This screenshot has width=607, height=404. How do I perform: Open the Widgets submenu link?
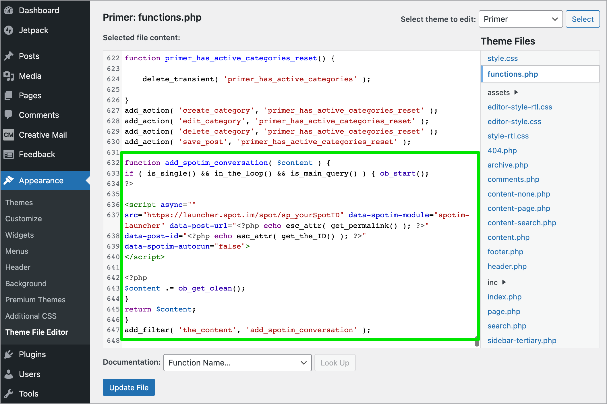pyautogui.click(x=20, y=235)
